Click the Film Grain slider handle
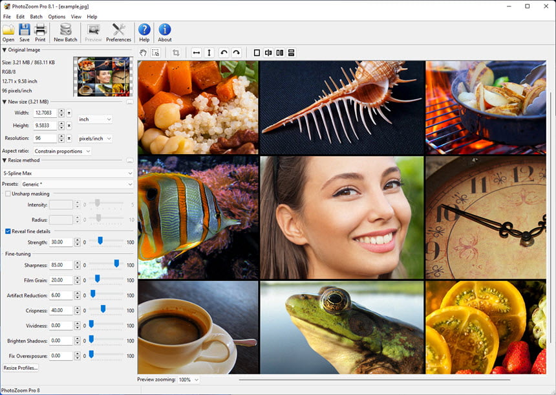556x395 pixels. tap(97, 278)
